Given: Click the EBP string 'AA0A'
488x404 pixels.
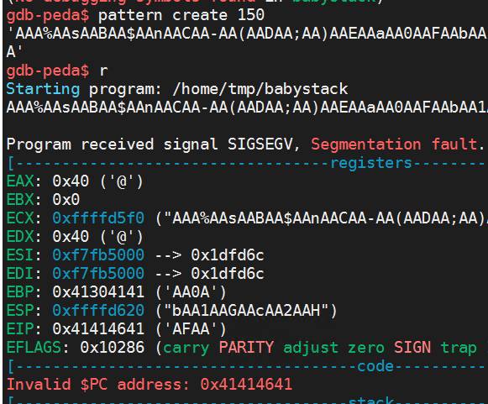Looking at the screenshot, I should [192, 292].
